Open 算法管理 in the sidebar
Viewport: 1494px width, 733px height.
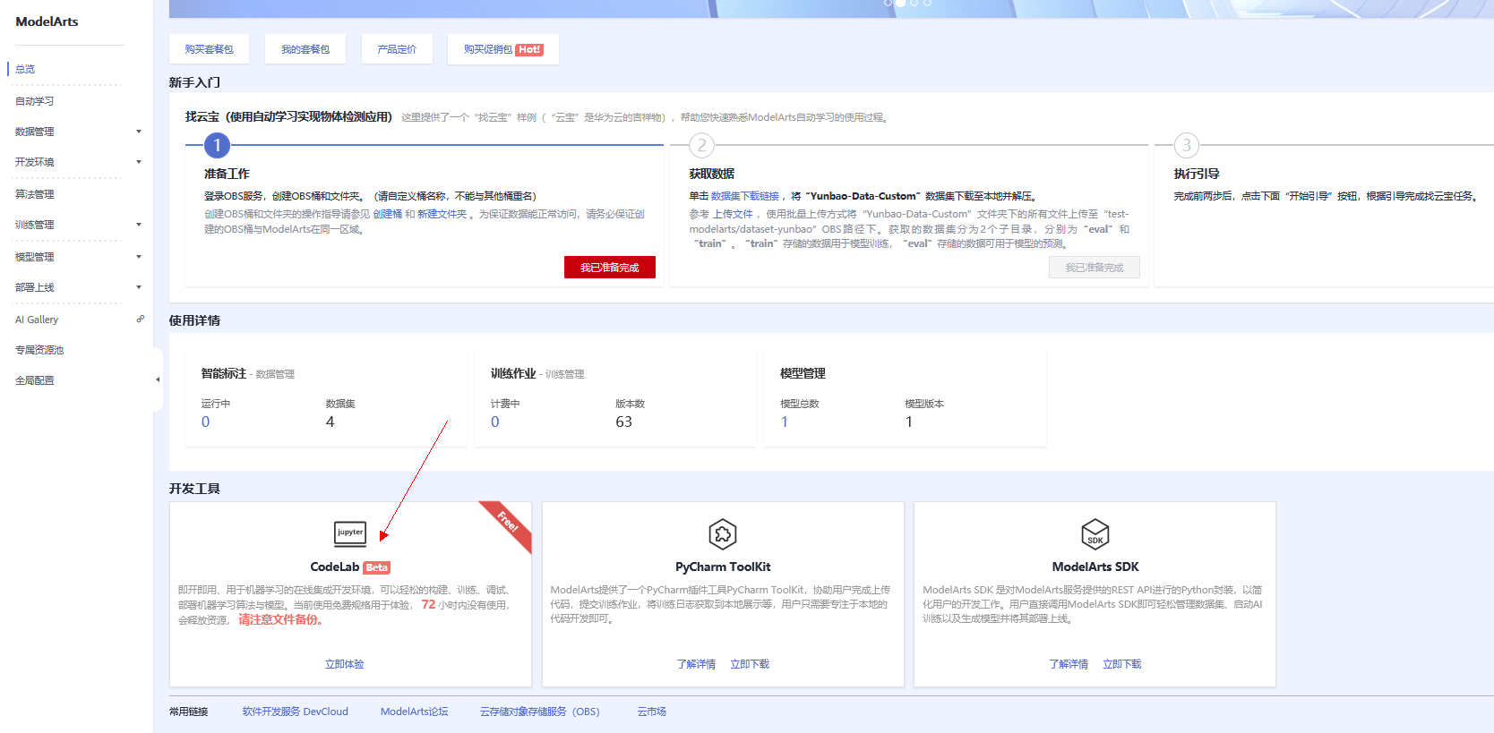pos(35,194)
